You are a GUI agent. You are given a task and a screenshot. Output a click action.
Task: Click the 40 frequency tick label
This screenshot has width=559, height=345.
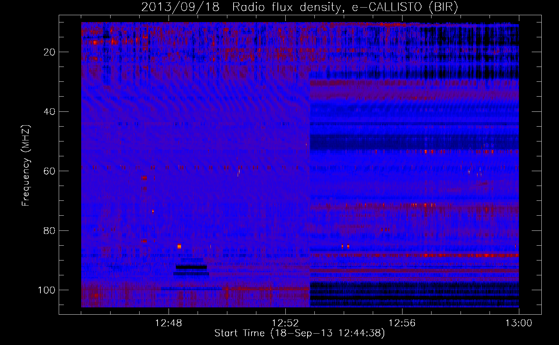point(49,112)
